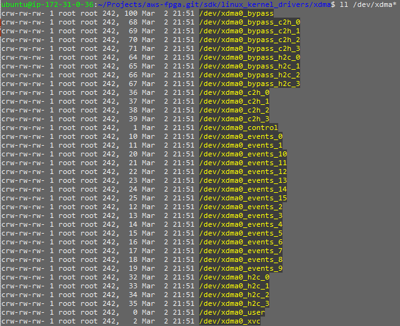Select the /dev/xdma0_events_9 entry
This screenshot has height=326, width=400.
coord(241,269)
